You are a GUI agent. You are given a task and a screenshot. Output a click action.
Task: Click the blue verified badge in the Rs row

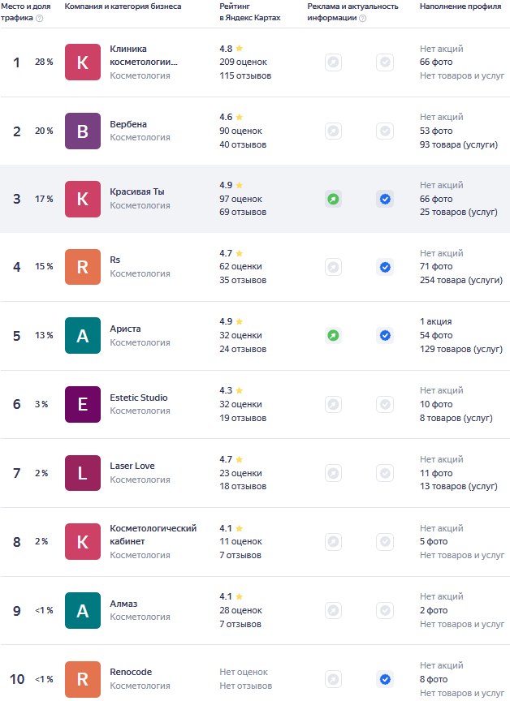[385, 267]
